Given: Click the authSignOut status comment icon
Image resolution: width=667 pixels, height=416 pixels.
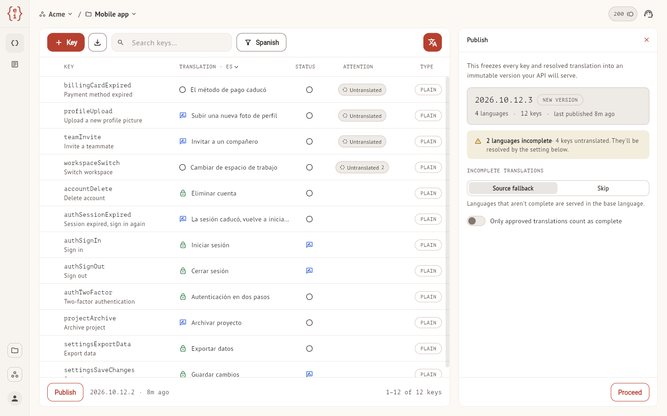Looking at the screenshot, I should [309, 271].
